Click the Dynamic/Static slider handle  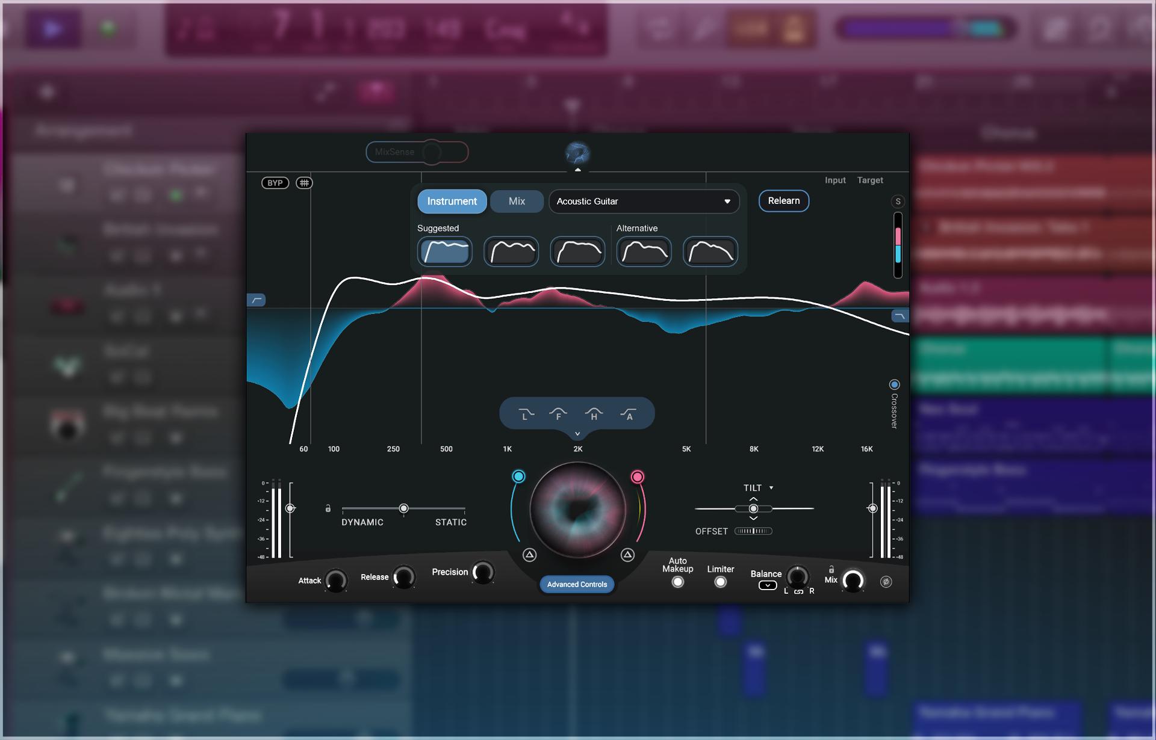[x=404, y=508]
